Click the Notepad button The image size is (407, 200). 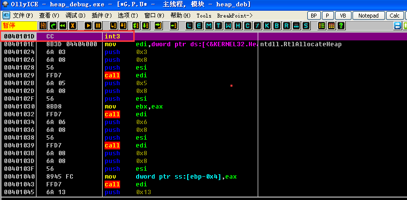(369, 16)
